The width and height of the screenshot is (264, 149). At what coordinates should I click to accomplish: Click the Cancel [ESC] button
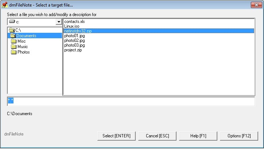click(x=157, y=136)
